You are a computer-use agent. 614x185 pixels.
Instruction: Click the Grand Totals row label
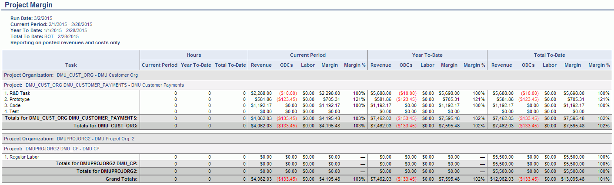coord(121,179)
